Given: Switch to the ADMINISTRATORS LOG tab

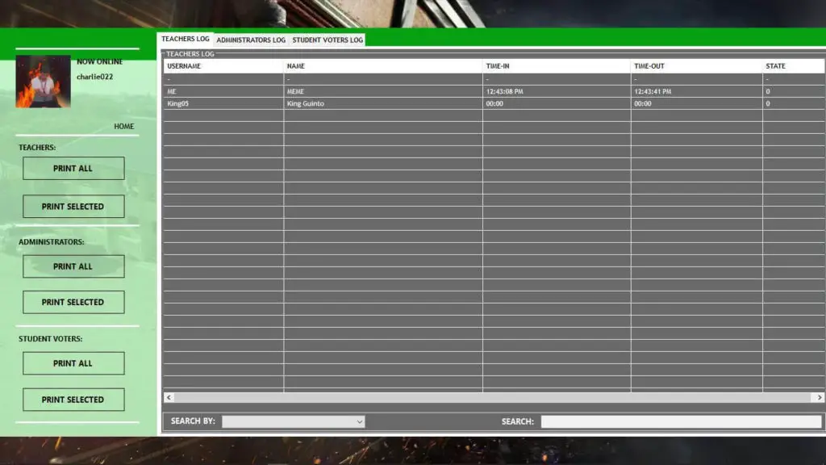Looking at the screenshot, I should pos(251,39).
